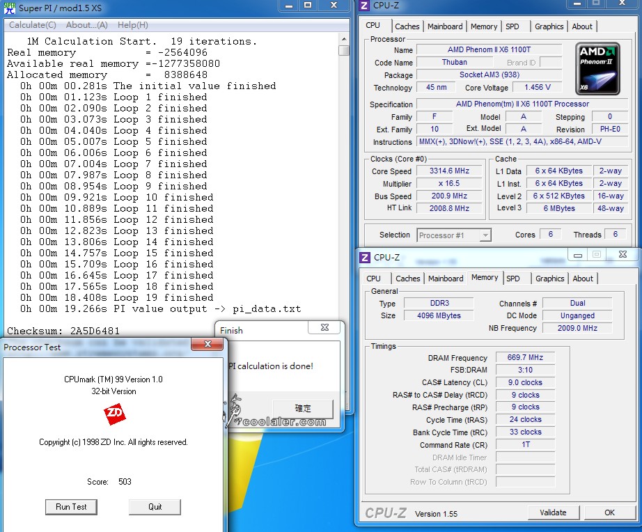Click the NB Frequency value 2009.0 MHz
This screenshot has width=642, height=532.
tap(577, 328)
